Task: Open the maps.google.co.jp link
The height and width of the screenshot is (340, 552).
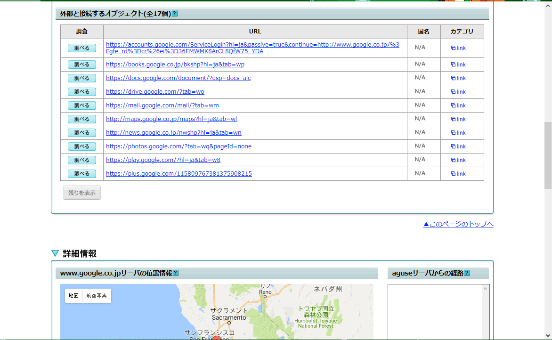Action: pos(171,119)
